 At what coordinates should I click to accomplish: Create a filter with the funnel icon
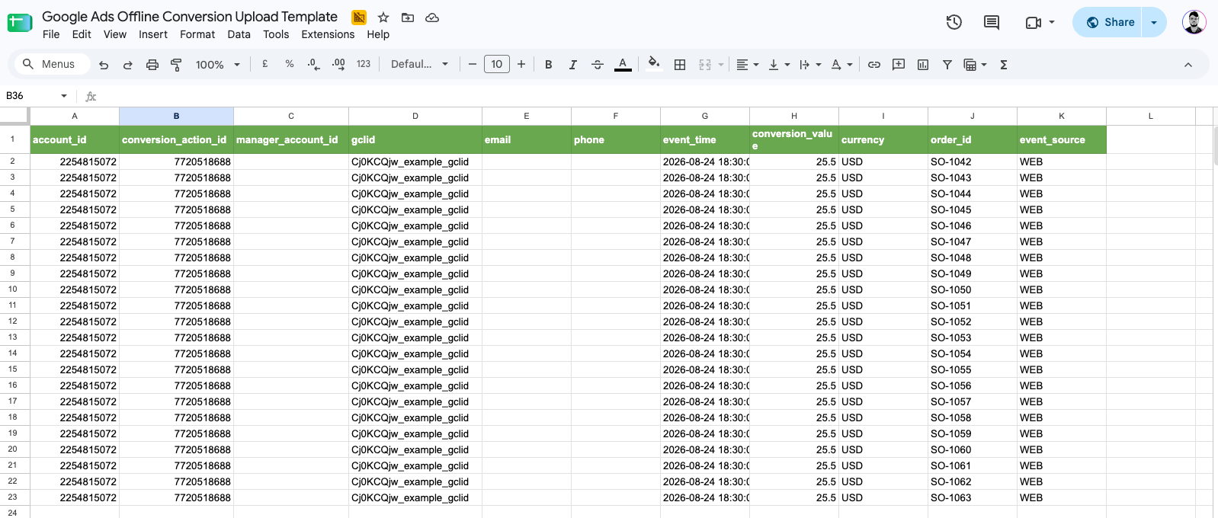pyautogui.click(x=947, y=65)
